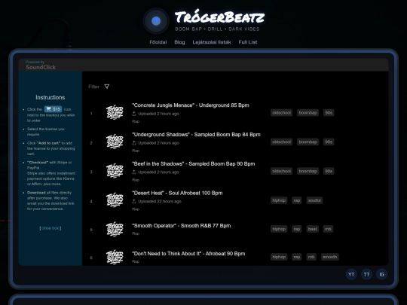This screenshot has width=407, height=305.
Task: Click the close box link
Action: coord(50,228)
